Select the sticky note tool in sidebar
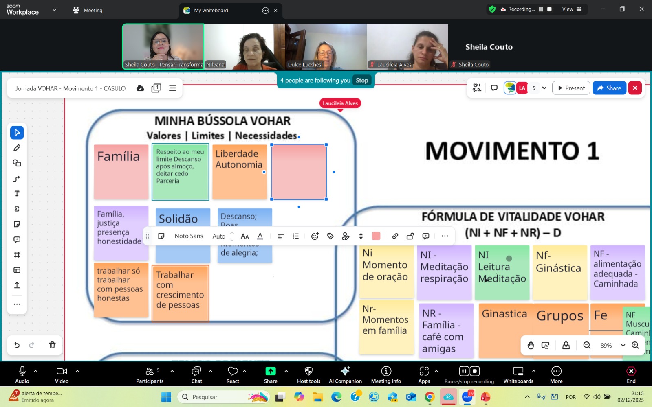Viewport: 652px width, 407px height. click(17, 224)
